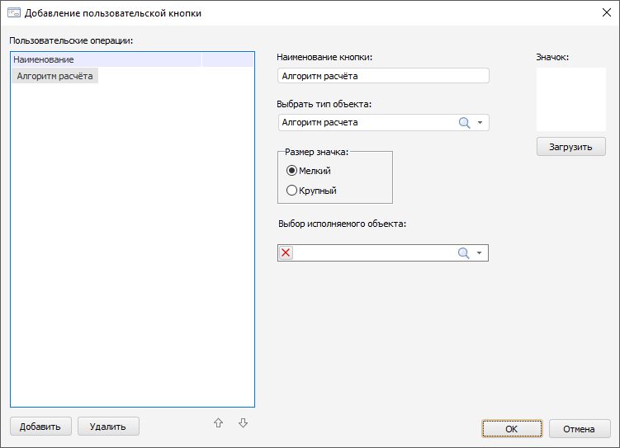Click the Отмена button
Image resolution: width=620 pixels, height=448 pixels.
click(x=579, y=429)
